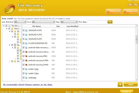Open the Size filter dropdown
This screenshot has height=93, width=139.
coord(44,22)
